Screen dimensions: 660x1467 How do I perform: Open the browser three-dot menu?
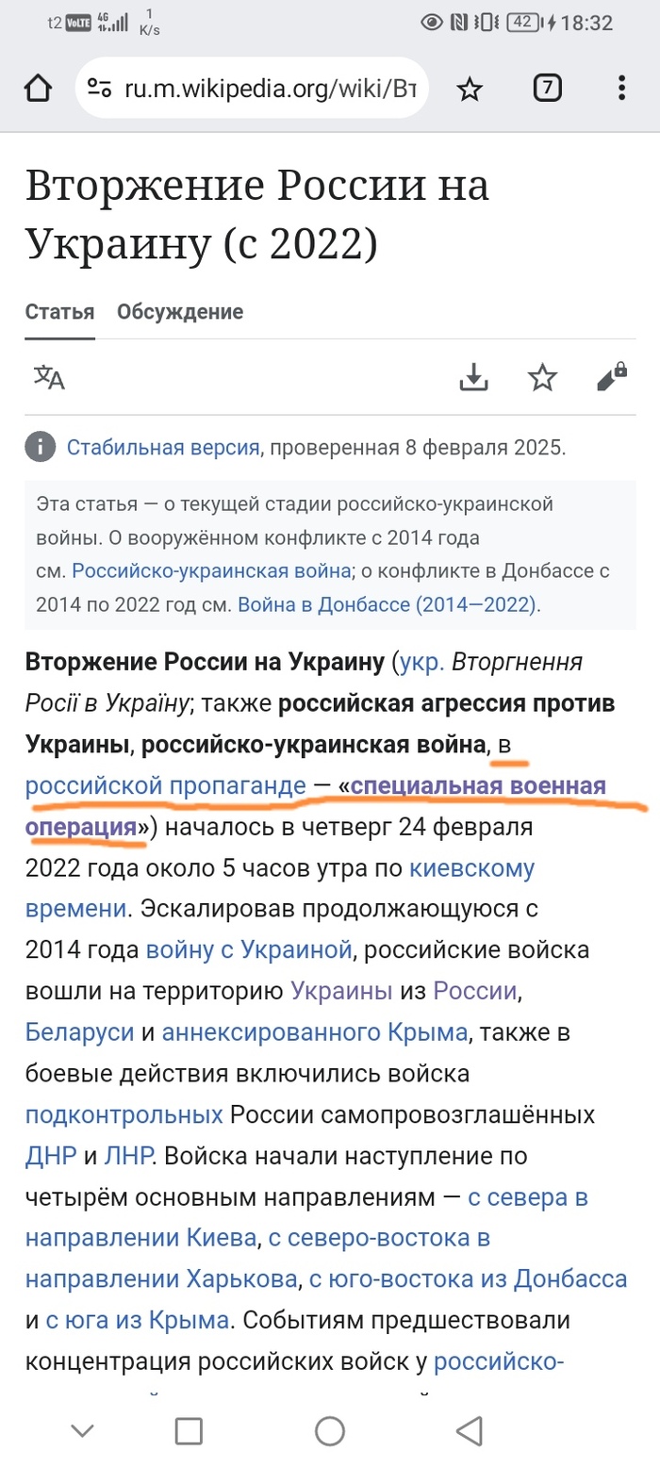coord(621,89)
